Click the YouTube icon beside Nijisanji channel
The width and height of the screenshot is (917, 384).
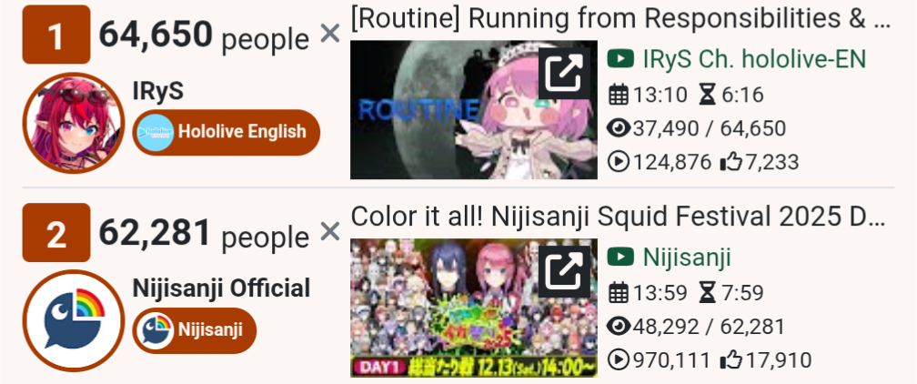[x=620, y=257]
